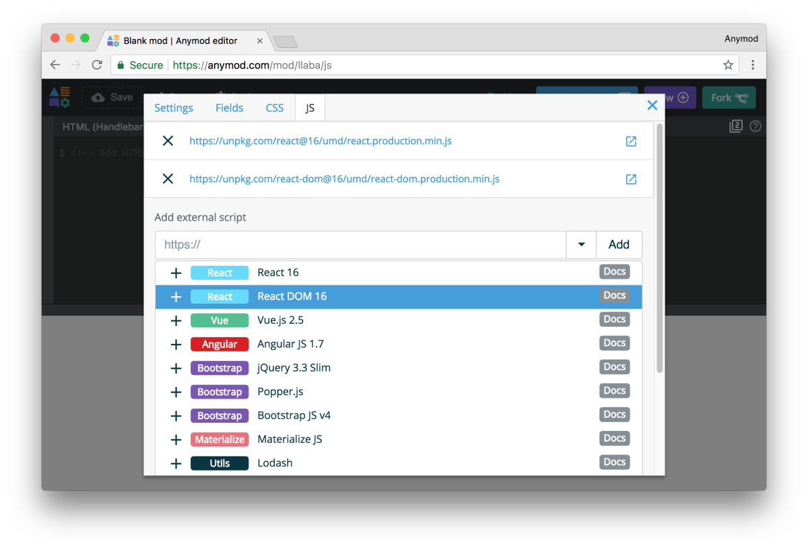Select the 'jQuery 3.3 Slim' entry
This screenshot has height=550, width=808.
399,368
